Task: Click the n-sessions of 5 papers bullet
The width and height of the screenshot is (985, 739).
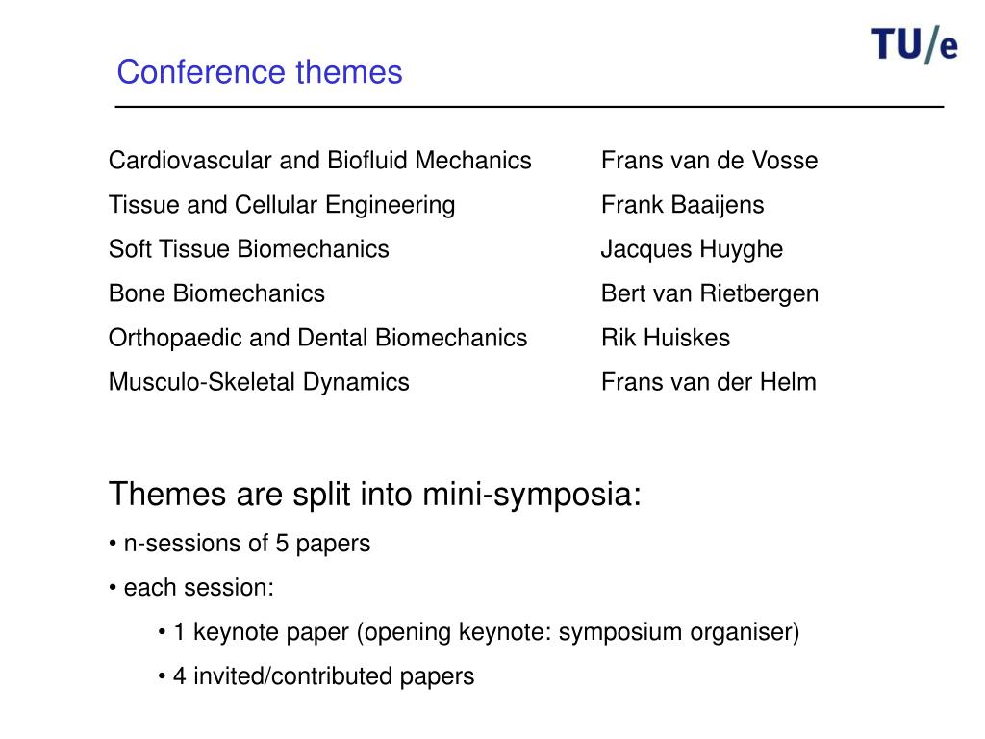Action: 240,544
